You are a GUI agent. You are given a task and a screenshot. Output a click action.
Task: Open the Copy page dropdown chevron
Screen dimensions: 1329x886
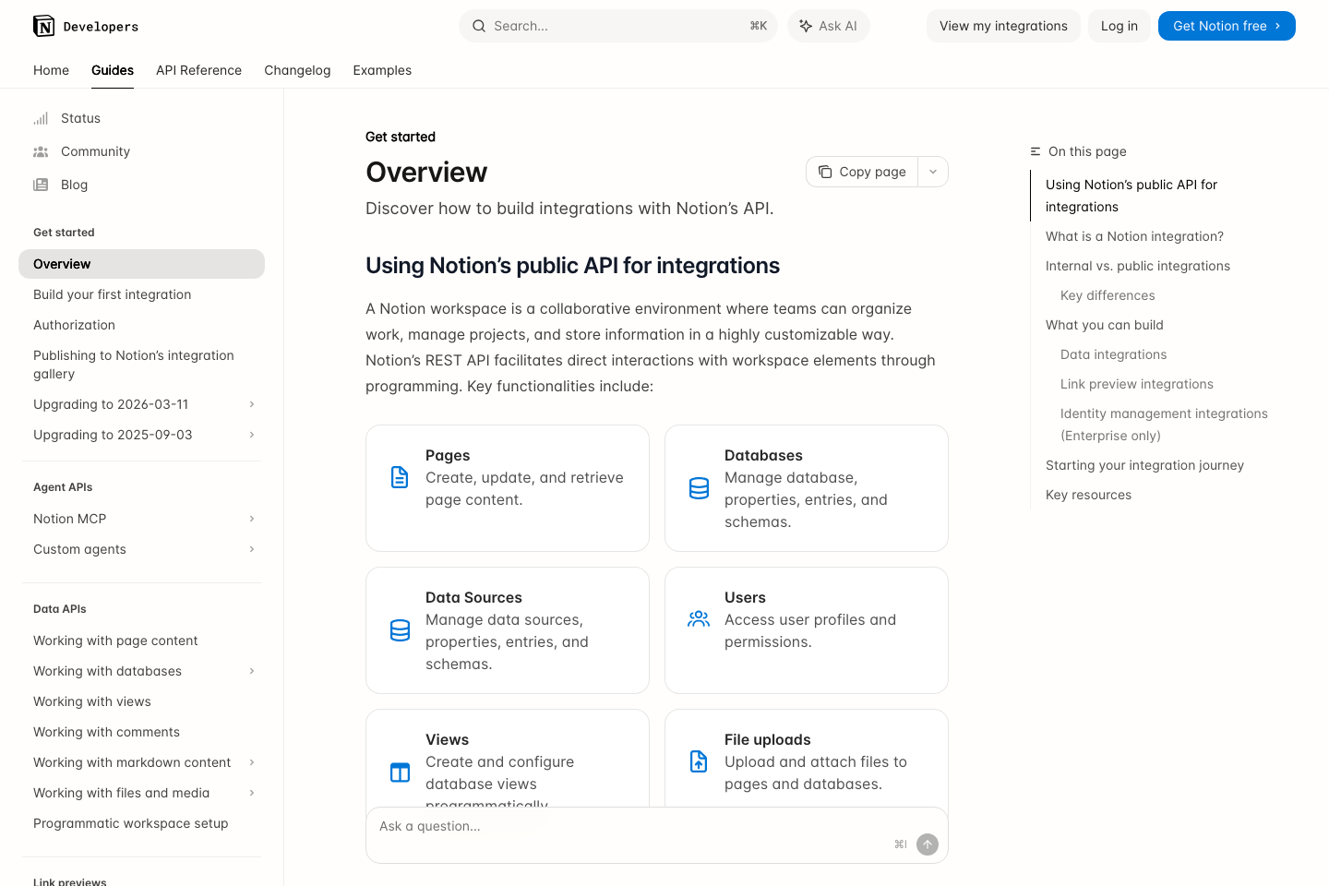click(933, 172)
